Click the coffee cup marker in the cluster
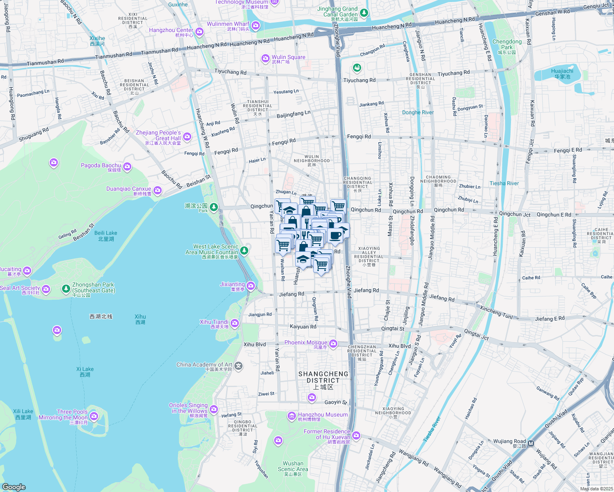Image resolution: width=614 pixels, height=492 pixels. 335,235
